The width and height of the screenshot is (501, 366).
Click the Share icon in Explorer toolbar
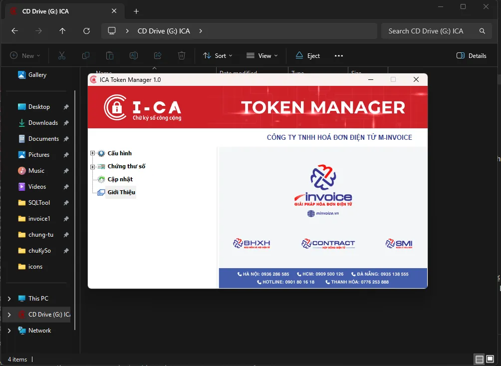point(158,55)
